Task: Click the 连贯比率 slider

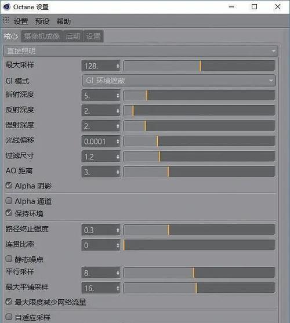Action: (199, 245)
